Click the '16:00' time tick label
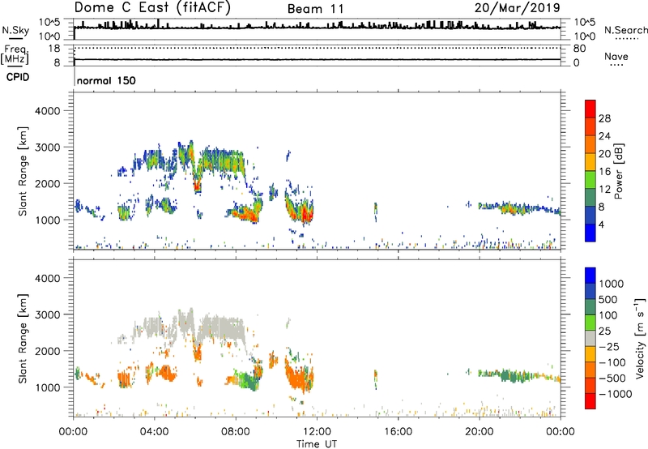The image size is (648, 449). (398, 432)
